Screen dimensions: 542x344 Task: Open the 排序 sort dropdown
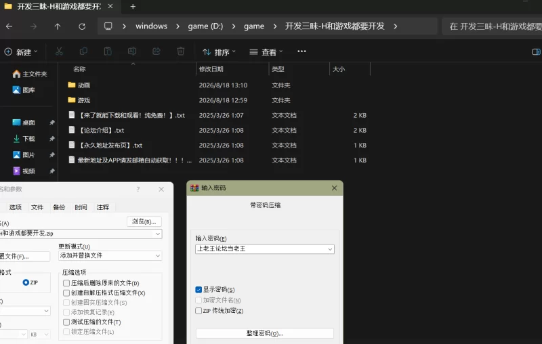[219, 52]
